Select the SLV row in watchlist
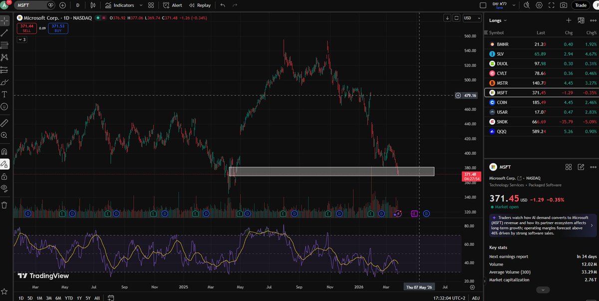 tap(541, 54)
